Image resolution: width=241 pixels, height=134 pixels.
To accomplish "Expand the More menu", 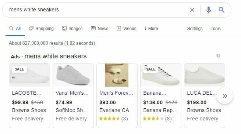I will pyautogui.click(x=151, y=29).
